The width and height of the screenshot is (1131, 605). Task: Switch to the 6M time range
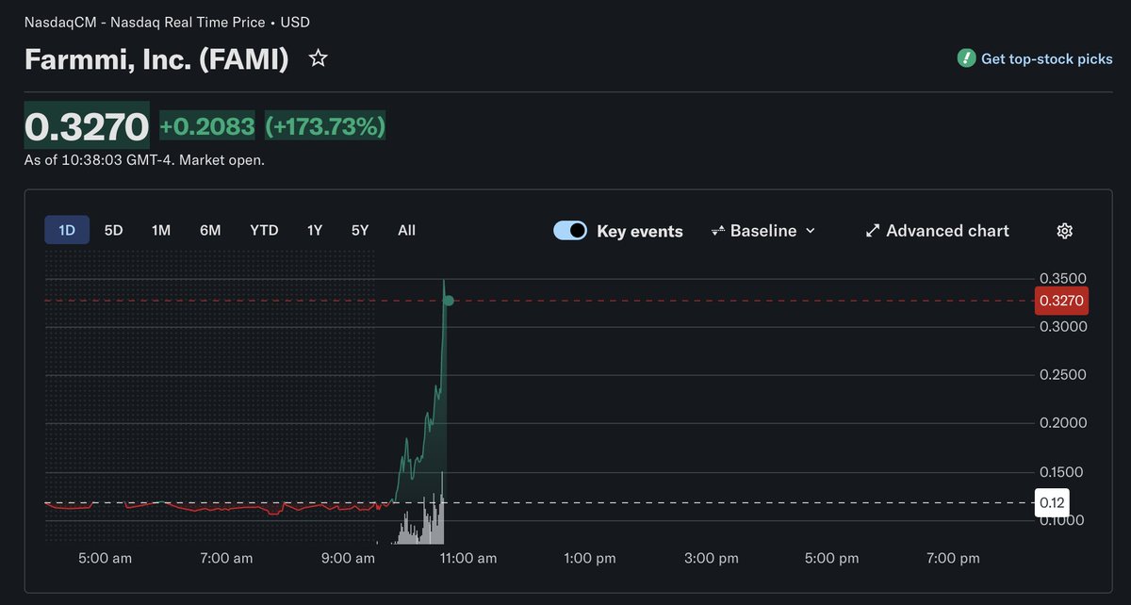(210, 230)
